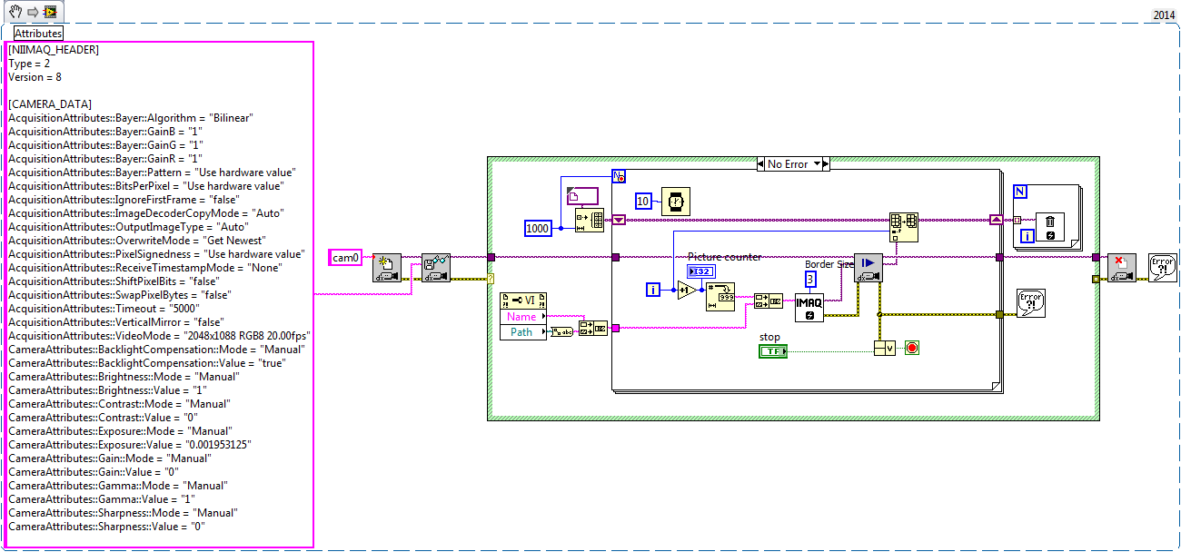Image resolution: width=1181 pixels, height=552 pixels.
Task: Select the Format Into String node
Action: pyautogui.click(x=721, y=297)
